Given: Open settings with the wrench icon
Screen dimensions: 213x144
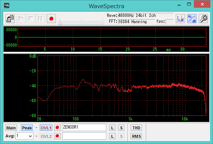Looking at the screenshot, I should [x=203, y=19].
